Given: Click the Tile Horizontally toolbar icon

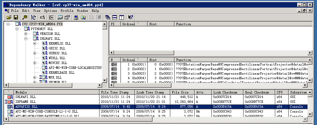Looking at the screenshot, I should pos(115,18).
